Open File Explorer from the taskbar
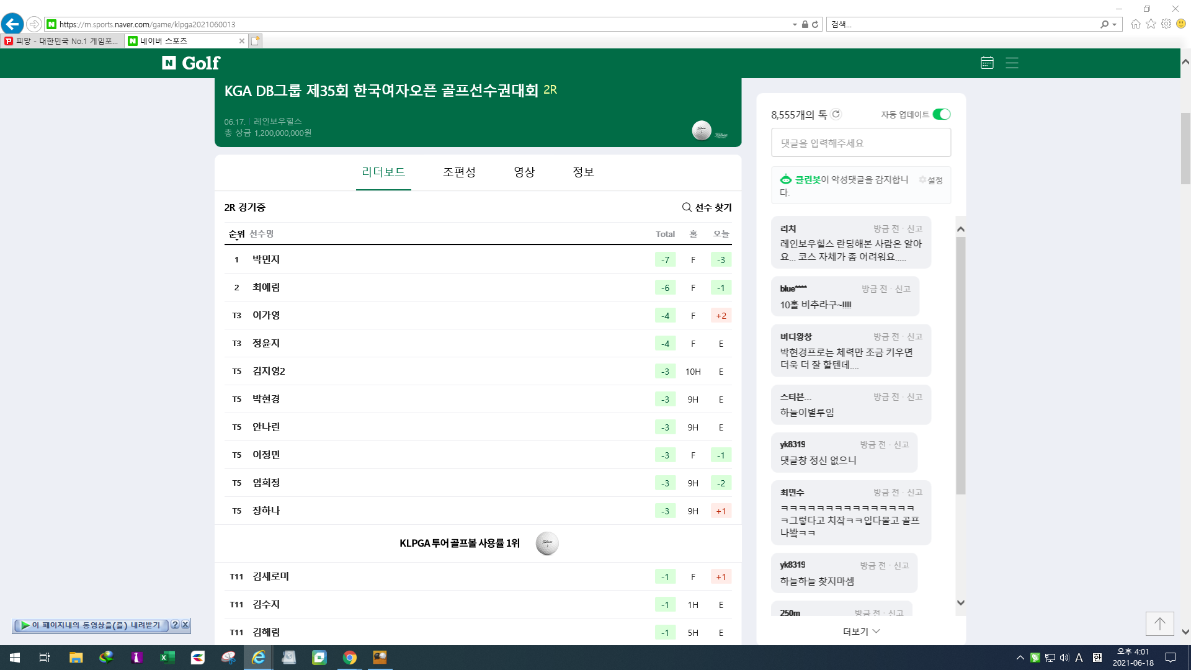Viewport: 1191px width, 670px height. [x=76, y=658]
